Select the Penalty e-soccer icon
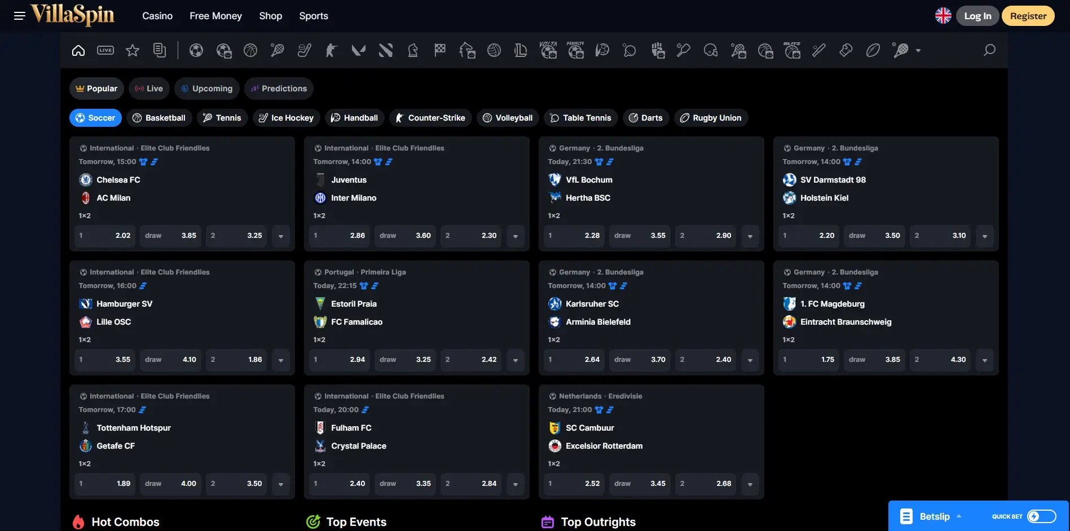Screen dimensions: 1070x531 pyautogui.click(x=575, y=50)
